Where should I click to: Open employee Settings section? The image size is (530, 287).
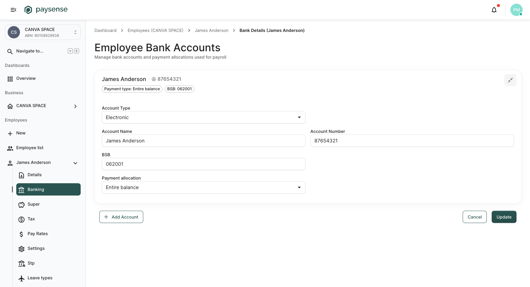(48, 248)
